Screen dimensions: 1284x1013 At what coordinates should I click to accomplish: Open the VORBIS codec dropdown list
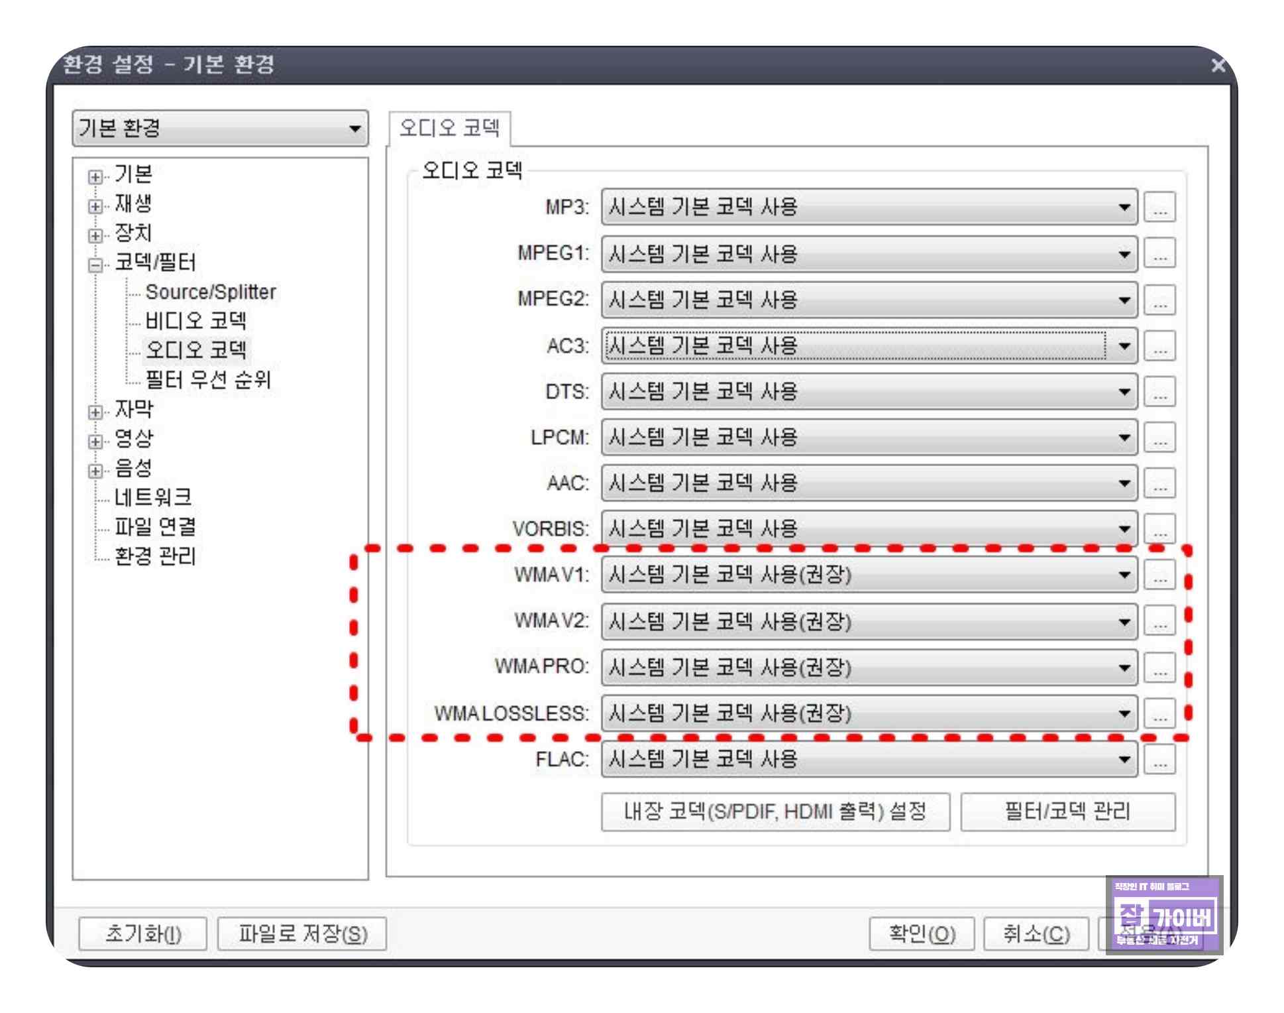(869, 529)
